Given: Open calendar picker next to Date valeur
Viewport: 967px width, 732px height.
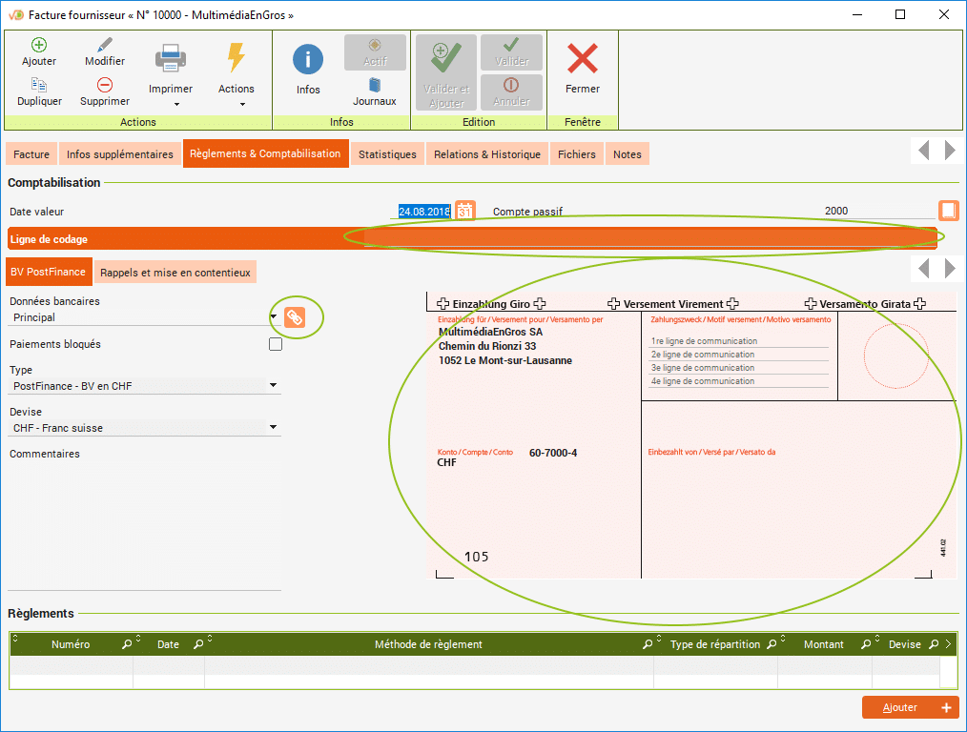Looking at the screenshot, I should (464, 211).
